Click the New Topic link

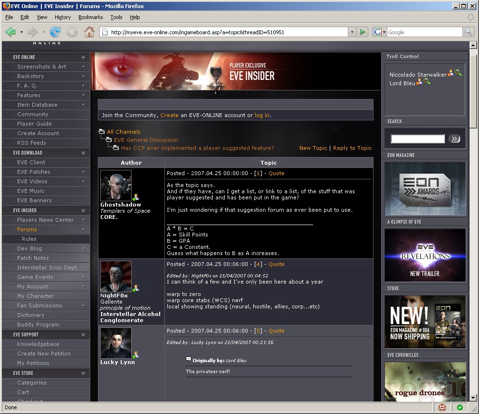coord(313,148)
